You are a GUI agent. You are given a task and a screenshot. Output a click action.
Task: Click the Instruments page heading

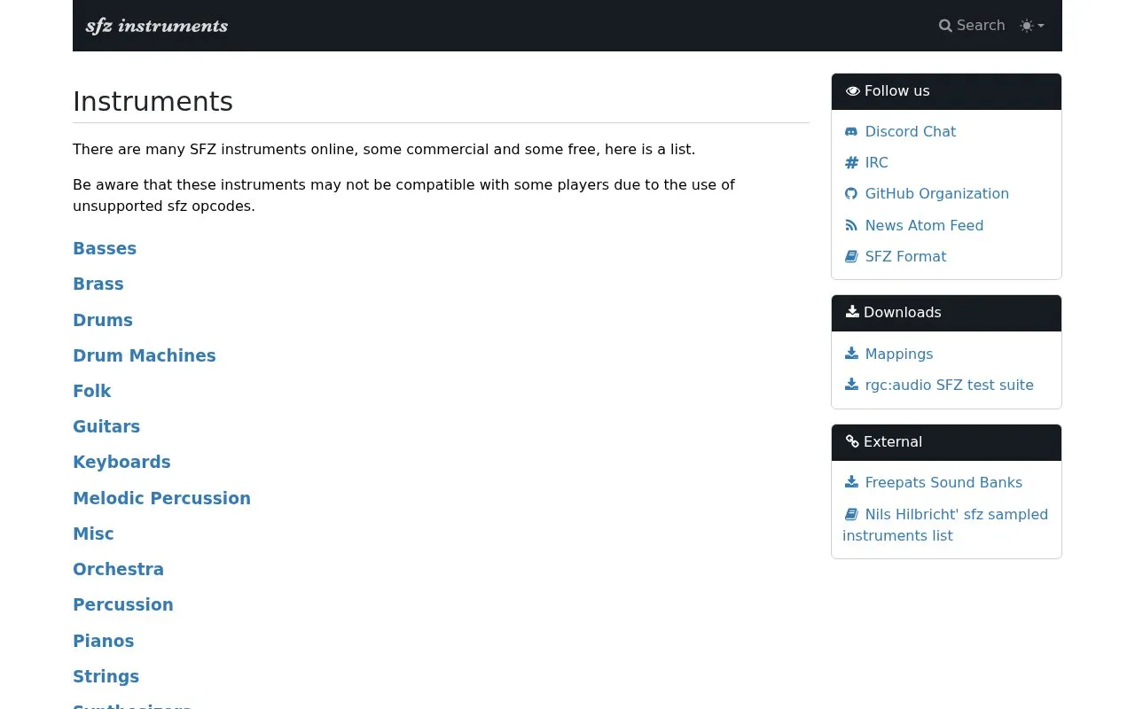pyautogui.click(x=153, y=102)
